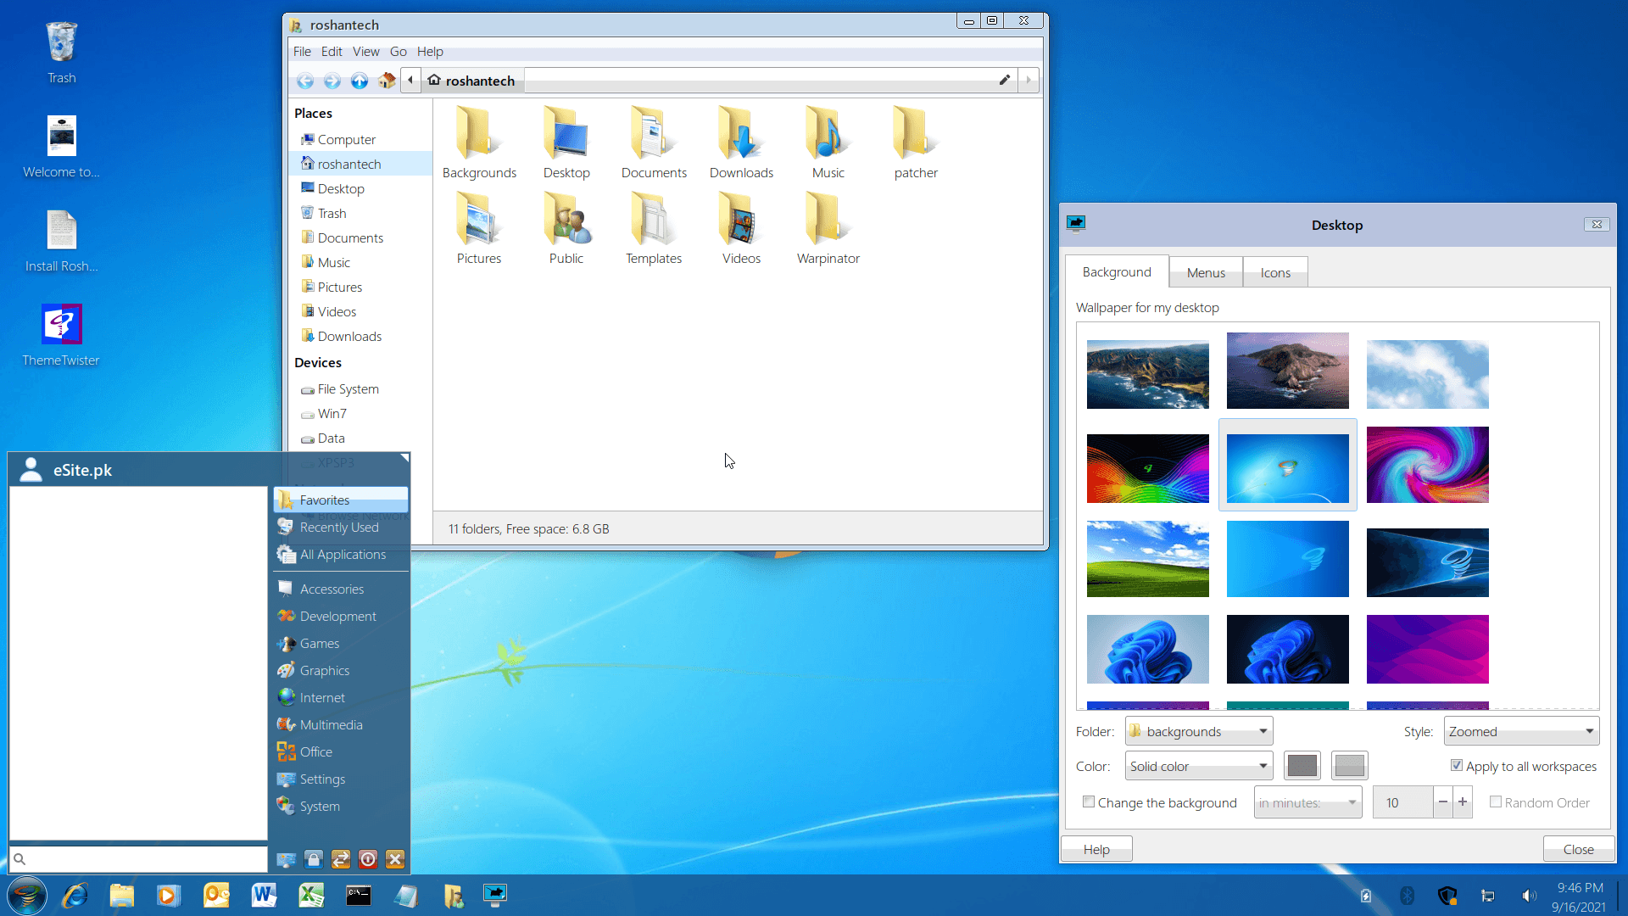This screenshot has height=916, width=1628.
Task: Click roshantech path bar button
Action: pos(471,81)
